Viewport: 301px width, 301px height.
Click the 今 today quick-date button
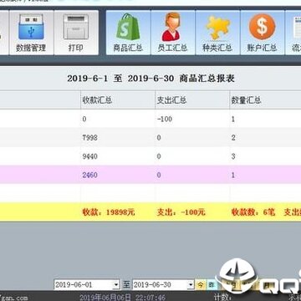(201, 285)
